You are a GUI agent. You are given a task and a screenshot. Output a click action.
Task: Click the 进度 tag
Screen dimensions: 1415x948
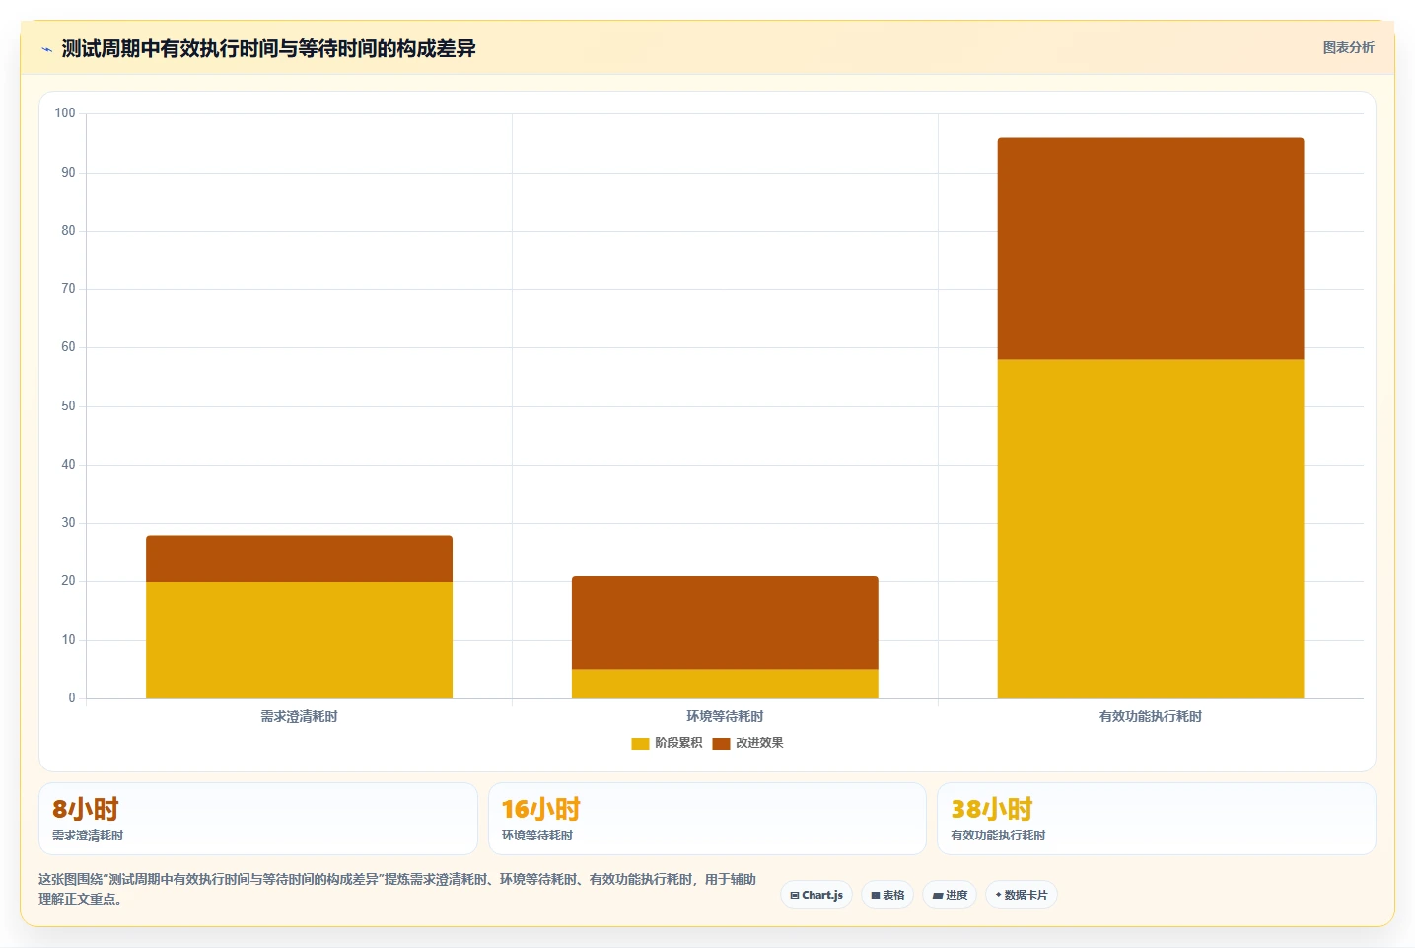950,895
